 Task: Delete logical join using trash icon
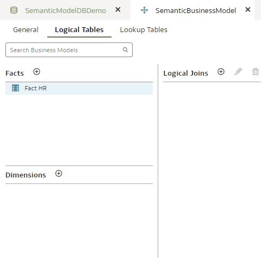tap(256, 72)
